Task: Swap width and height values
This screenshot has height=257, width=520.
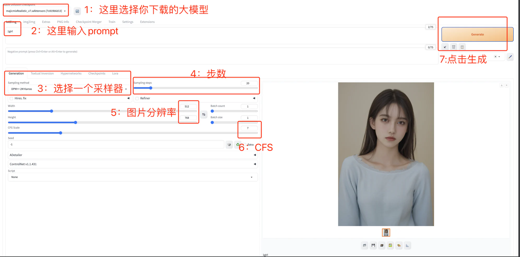Action: click(204, 114)
